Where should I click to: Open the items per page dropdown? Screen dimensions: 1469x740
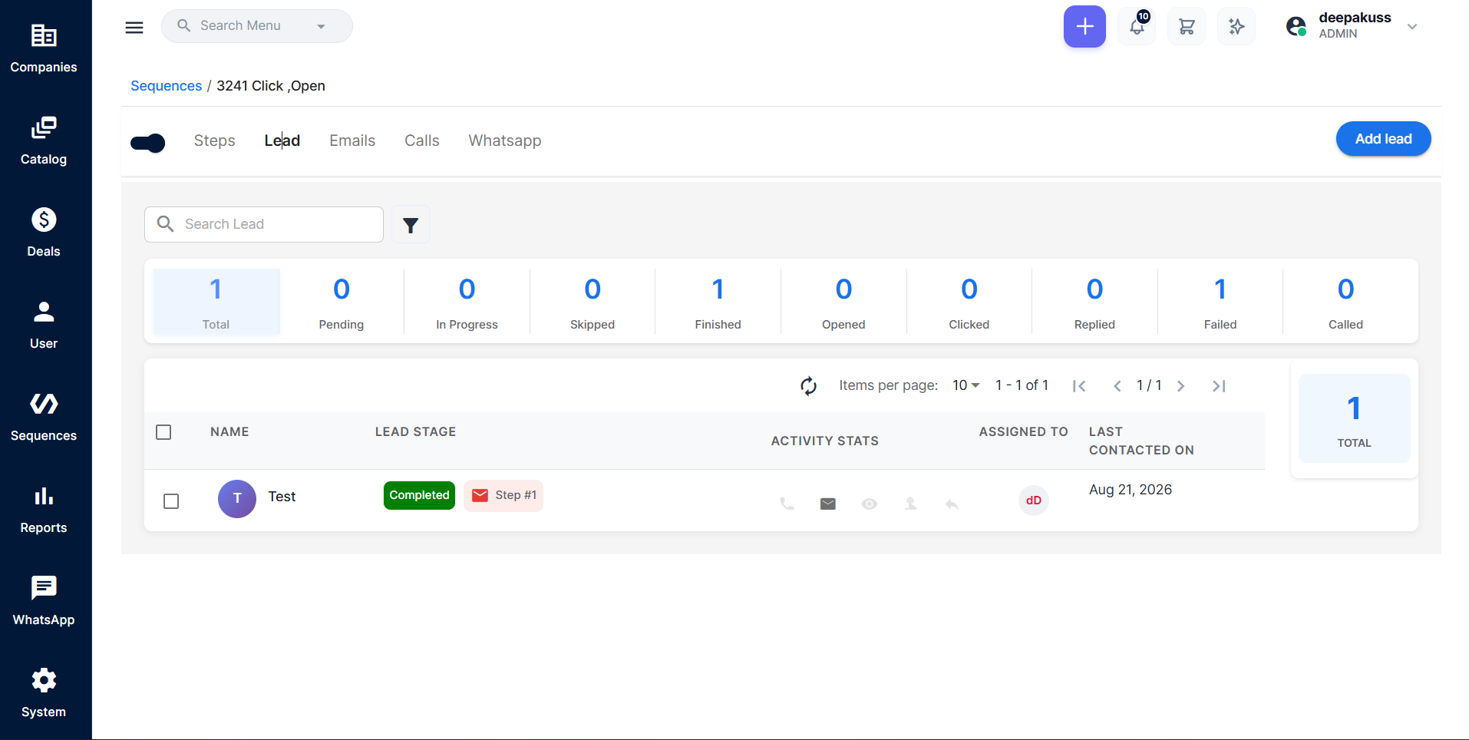click(x=966, y=385)
